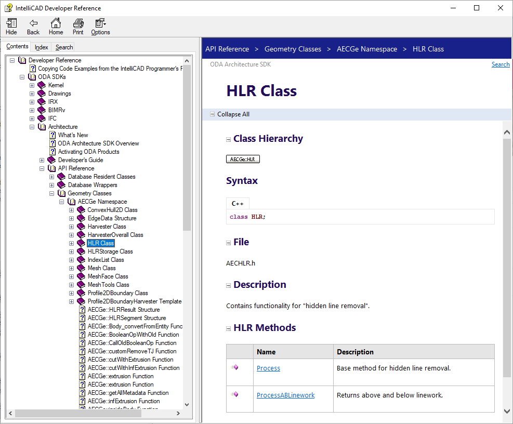Collapse the Geometry Classes tree node
This screenshot has width=513, height=424.
click(x=51, y=193)
